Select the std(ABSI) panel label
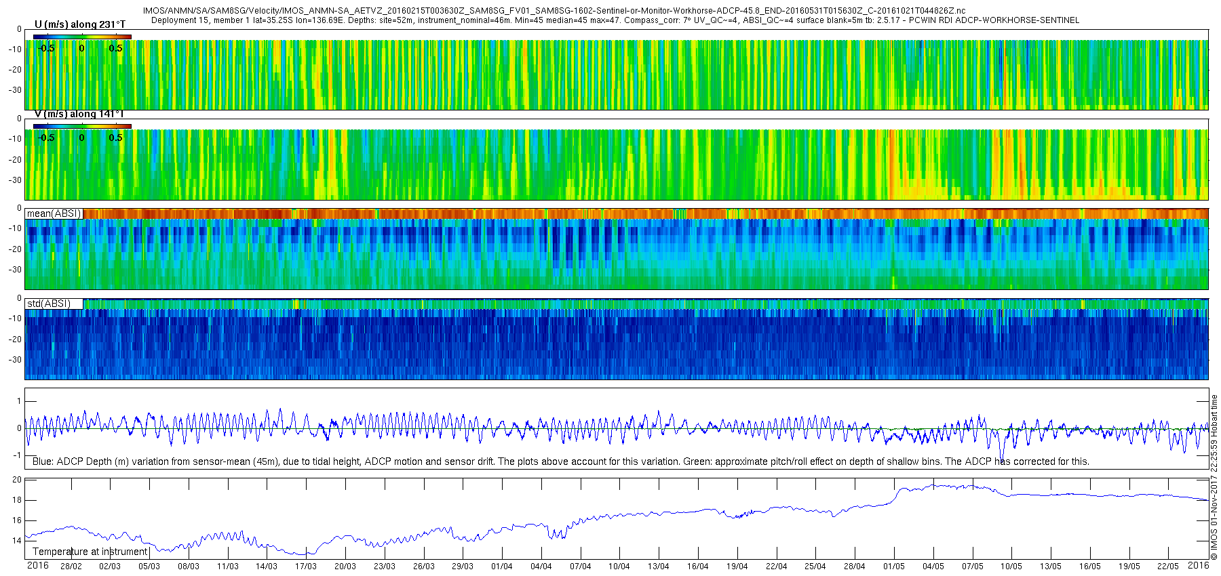Screen dimensions: 1221x576 (x=48, y=304)
